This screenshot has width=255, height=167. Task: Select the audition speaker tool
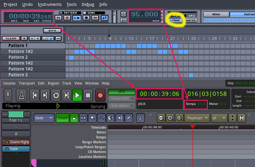pyautogui.click(x=120, y=118)
